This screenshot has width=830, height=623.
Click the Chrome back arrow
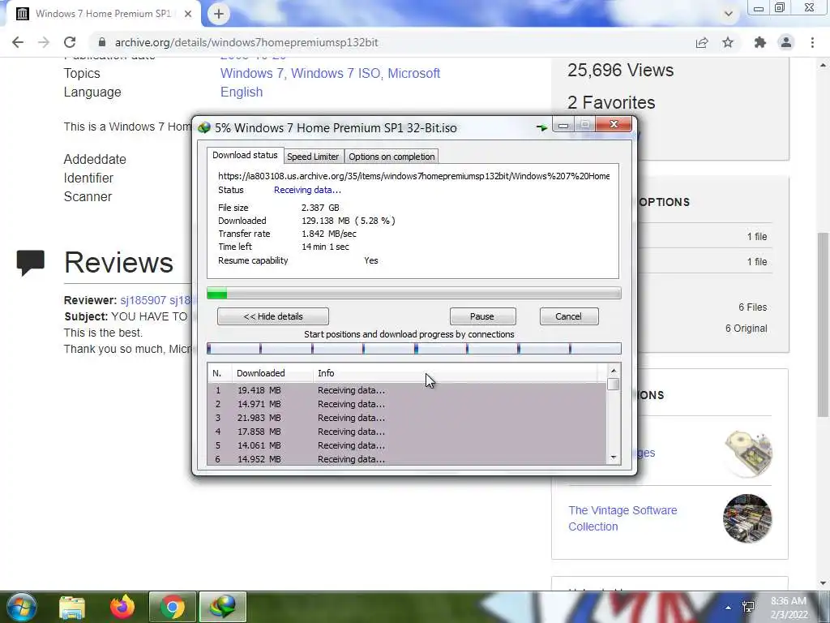coord(18,42)
